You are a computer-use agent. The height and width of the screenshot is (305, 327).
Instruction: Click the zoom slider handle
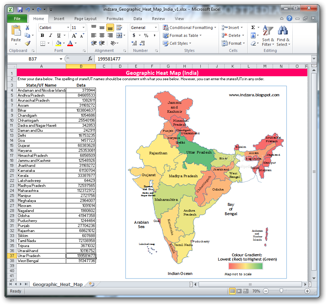coord(281,291)
